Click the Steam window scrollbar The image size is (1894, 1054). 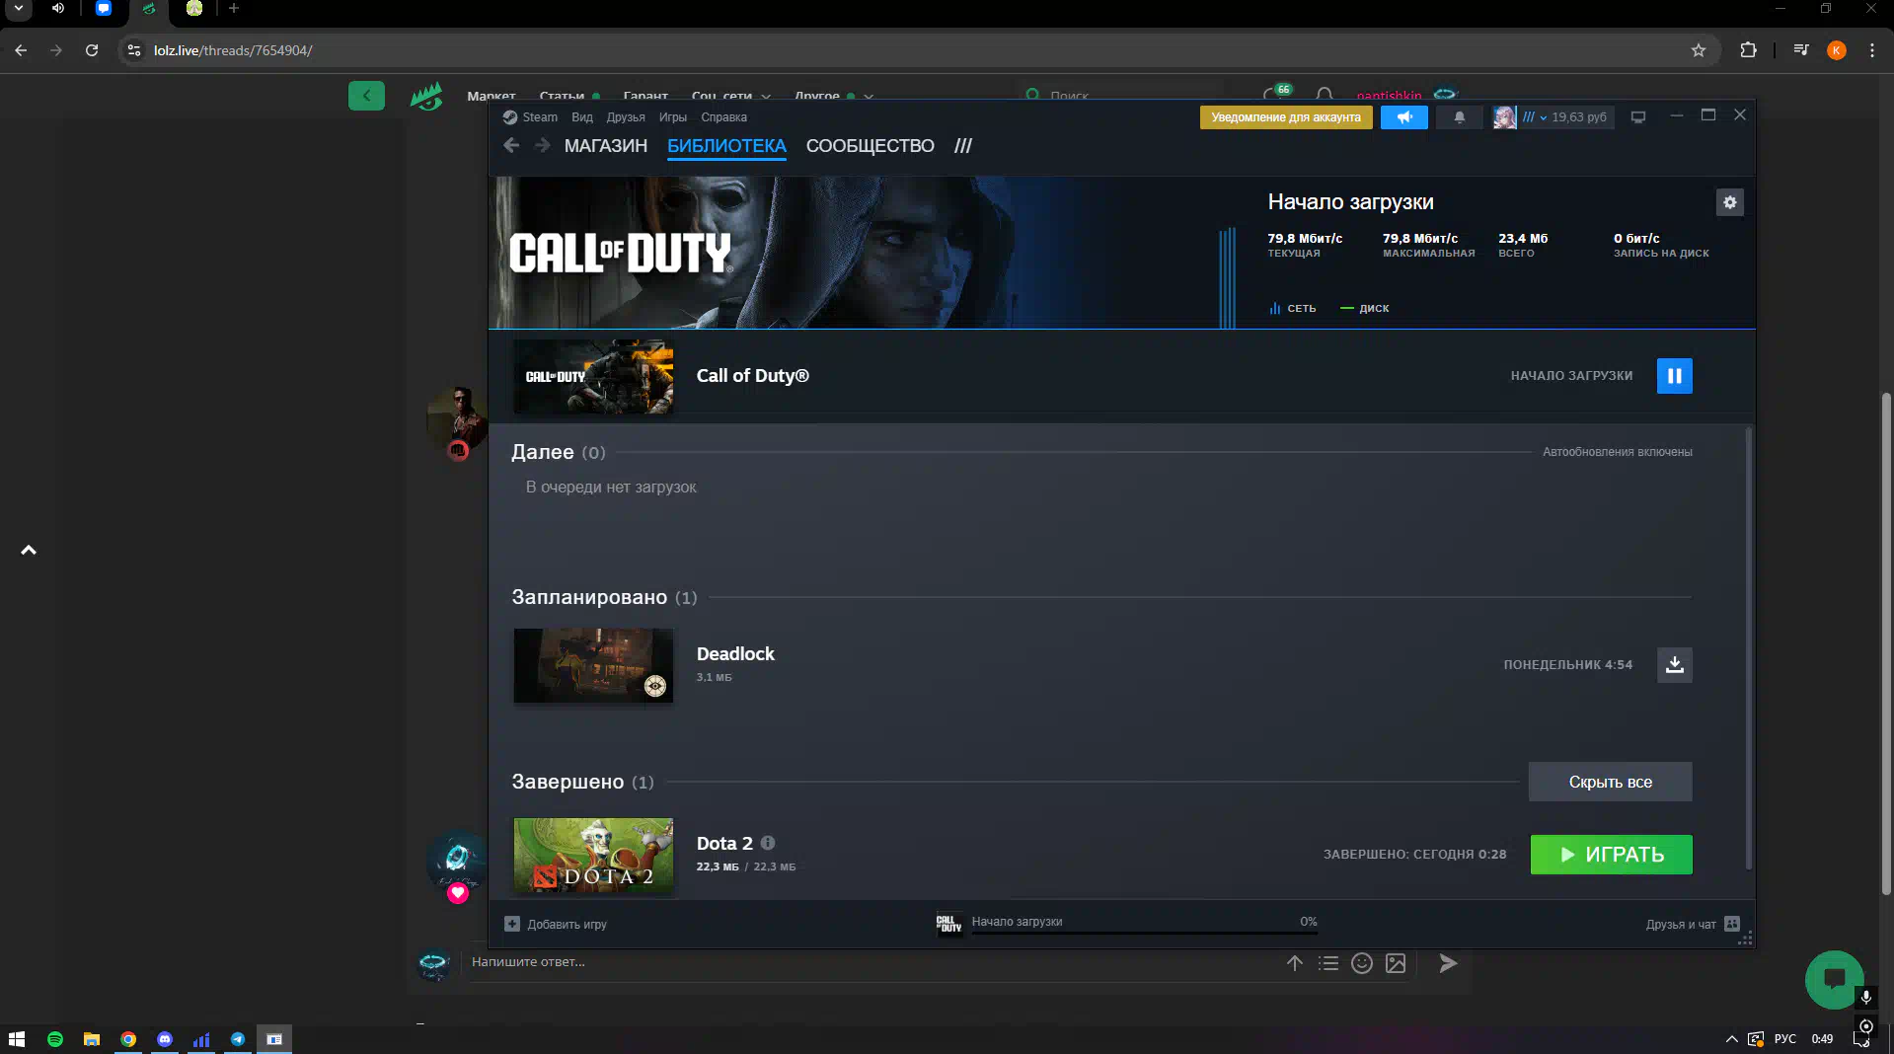pyautogui.click(x=1748, y=648)
